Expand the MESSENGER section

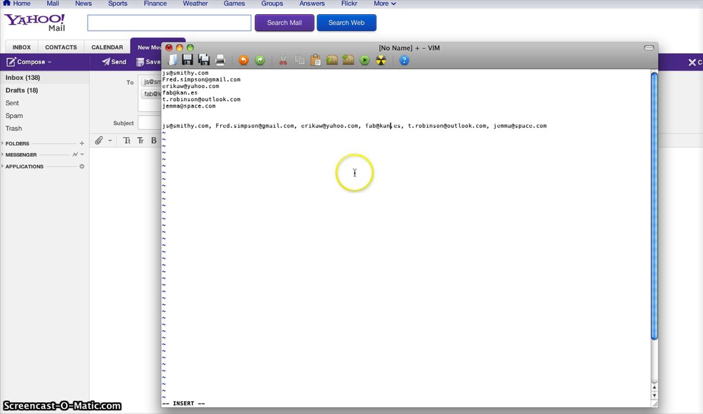click(2, 154)
